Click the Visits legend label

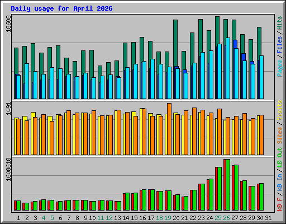point(280,110)
